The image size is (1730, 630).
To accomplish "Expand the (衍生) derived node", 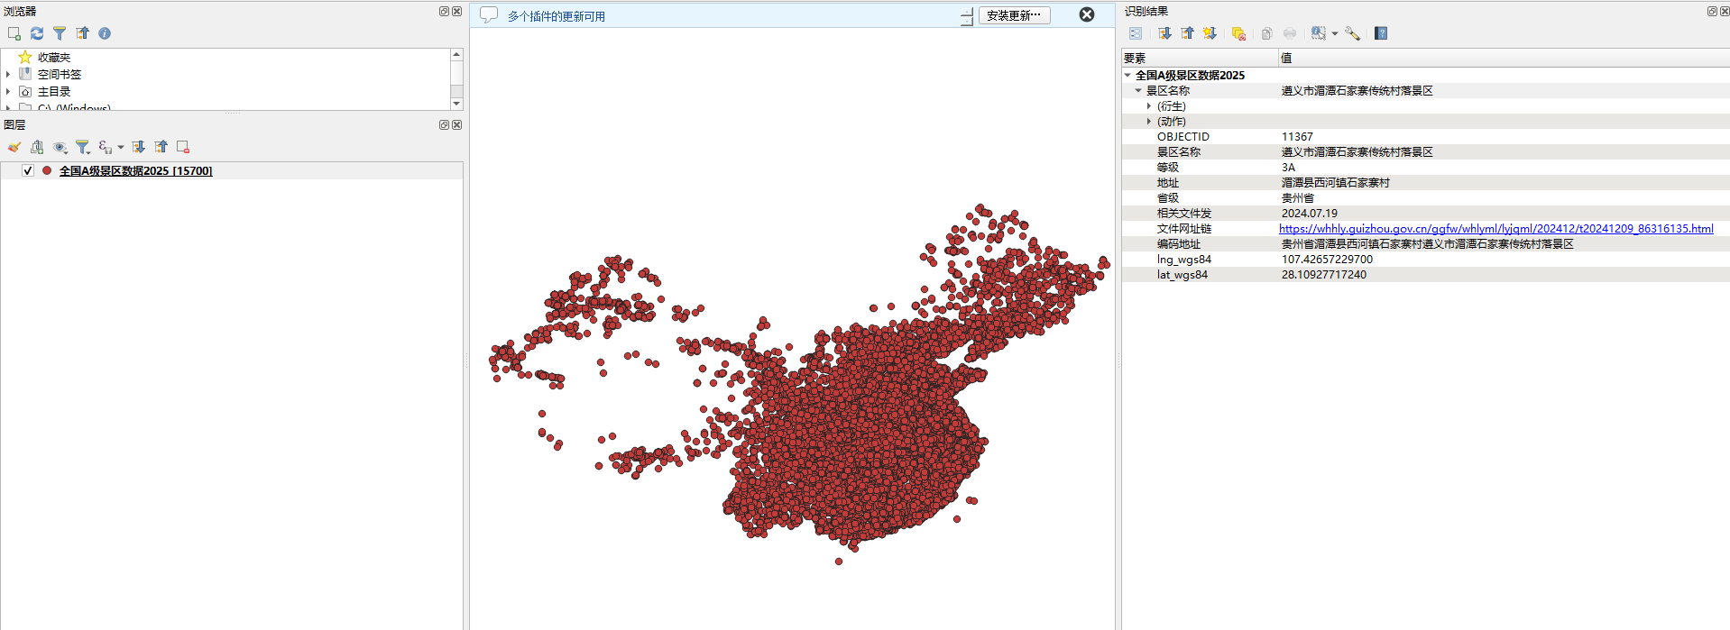I will 1149,106.
